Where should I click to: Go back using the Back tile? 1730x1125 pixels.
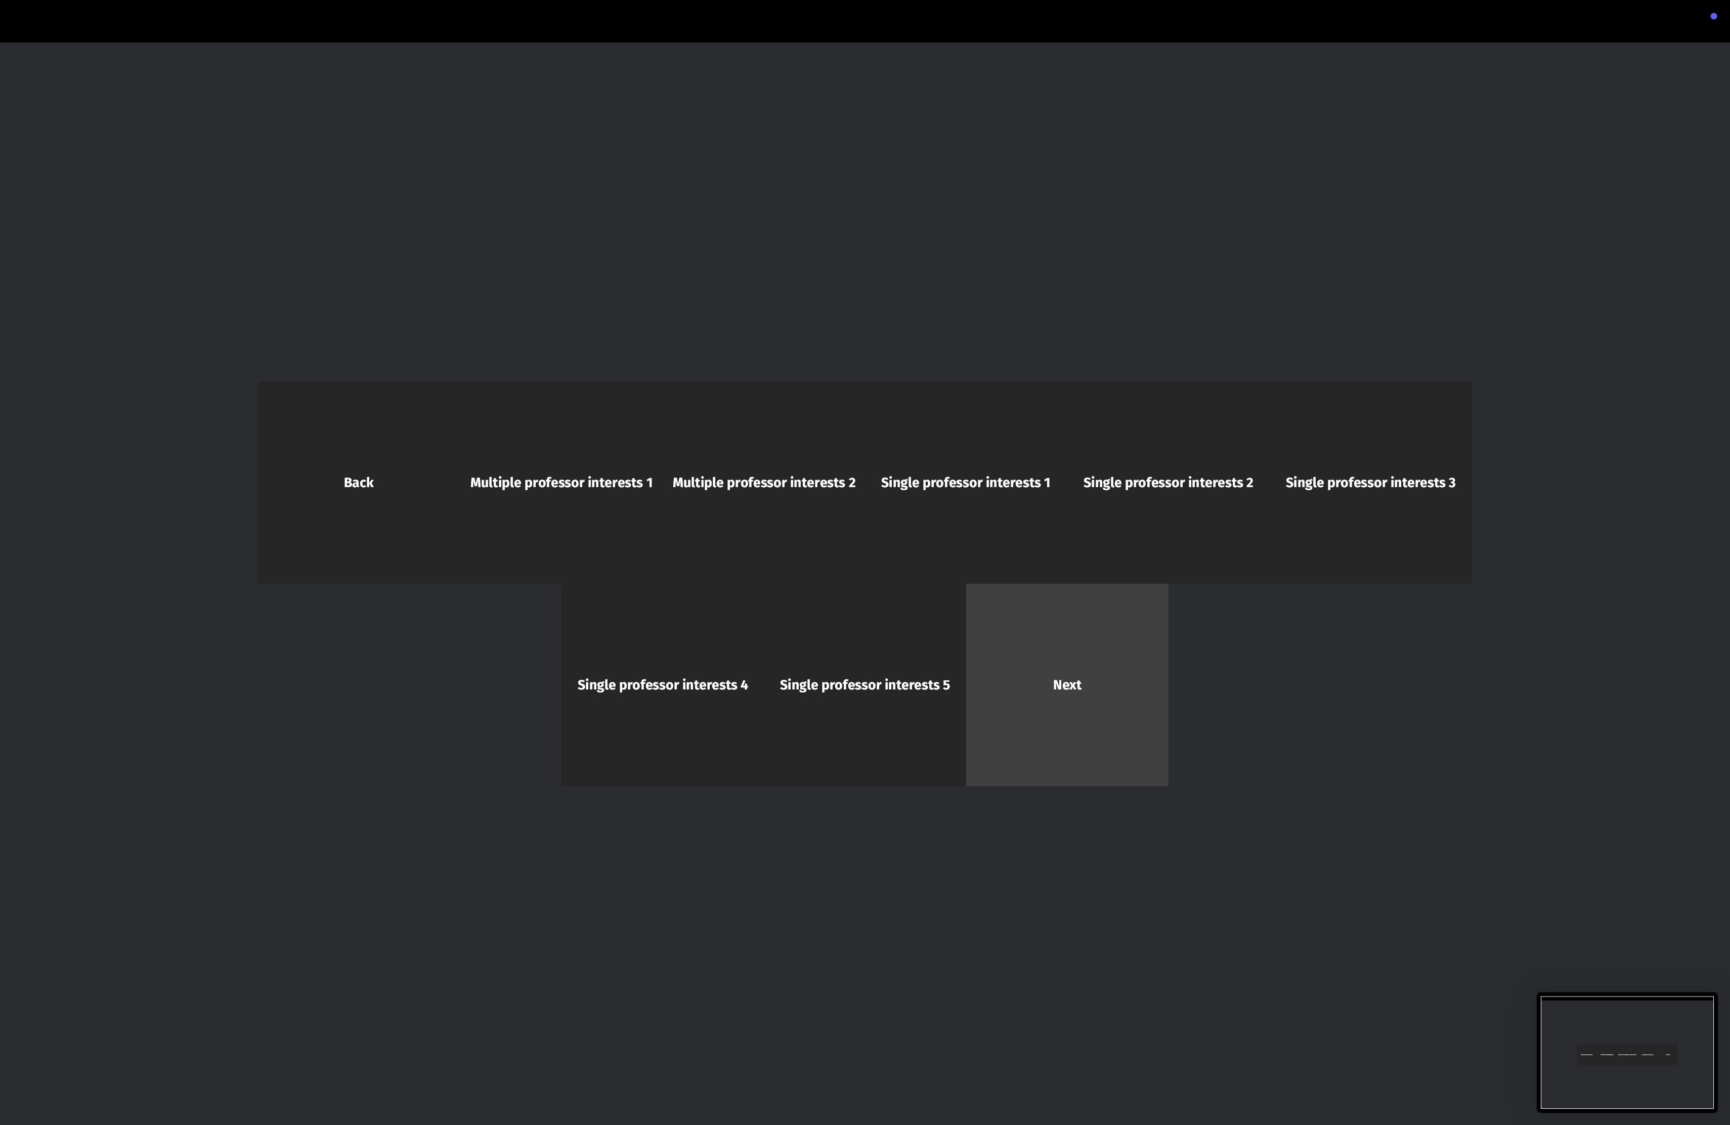(358, 483)
